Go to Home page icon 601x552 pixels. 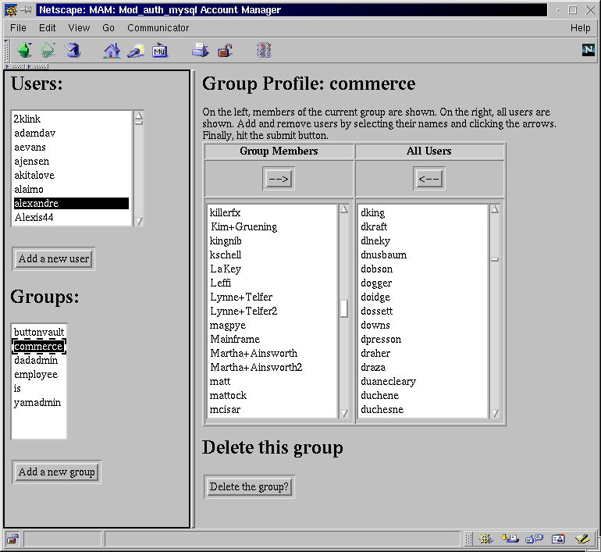tap(112, 51)
